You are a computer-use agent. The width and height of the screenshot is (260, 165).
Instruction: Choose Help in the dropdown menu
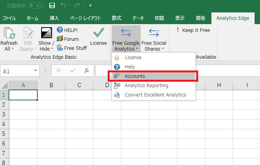[154, 67]
